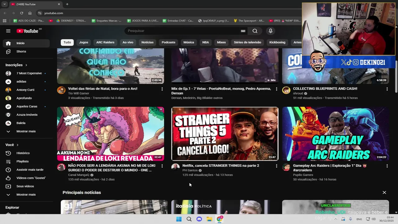Close the (1408) YouTube browser tab
Screen dimensions: 398x224
[x=59, y=4]
